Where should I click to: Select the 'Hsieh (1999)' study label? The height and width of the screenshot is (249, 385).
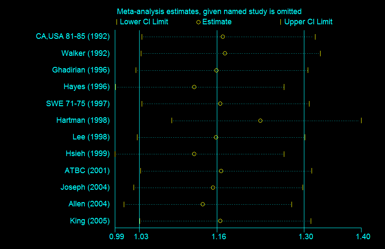[x=87, y=153]
